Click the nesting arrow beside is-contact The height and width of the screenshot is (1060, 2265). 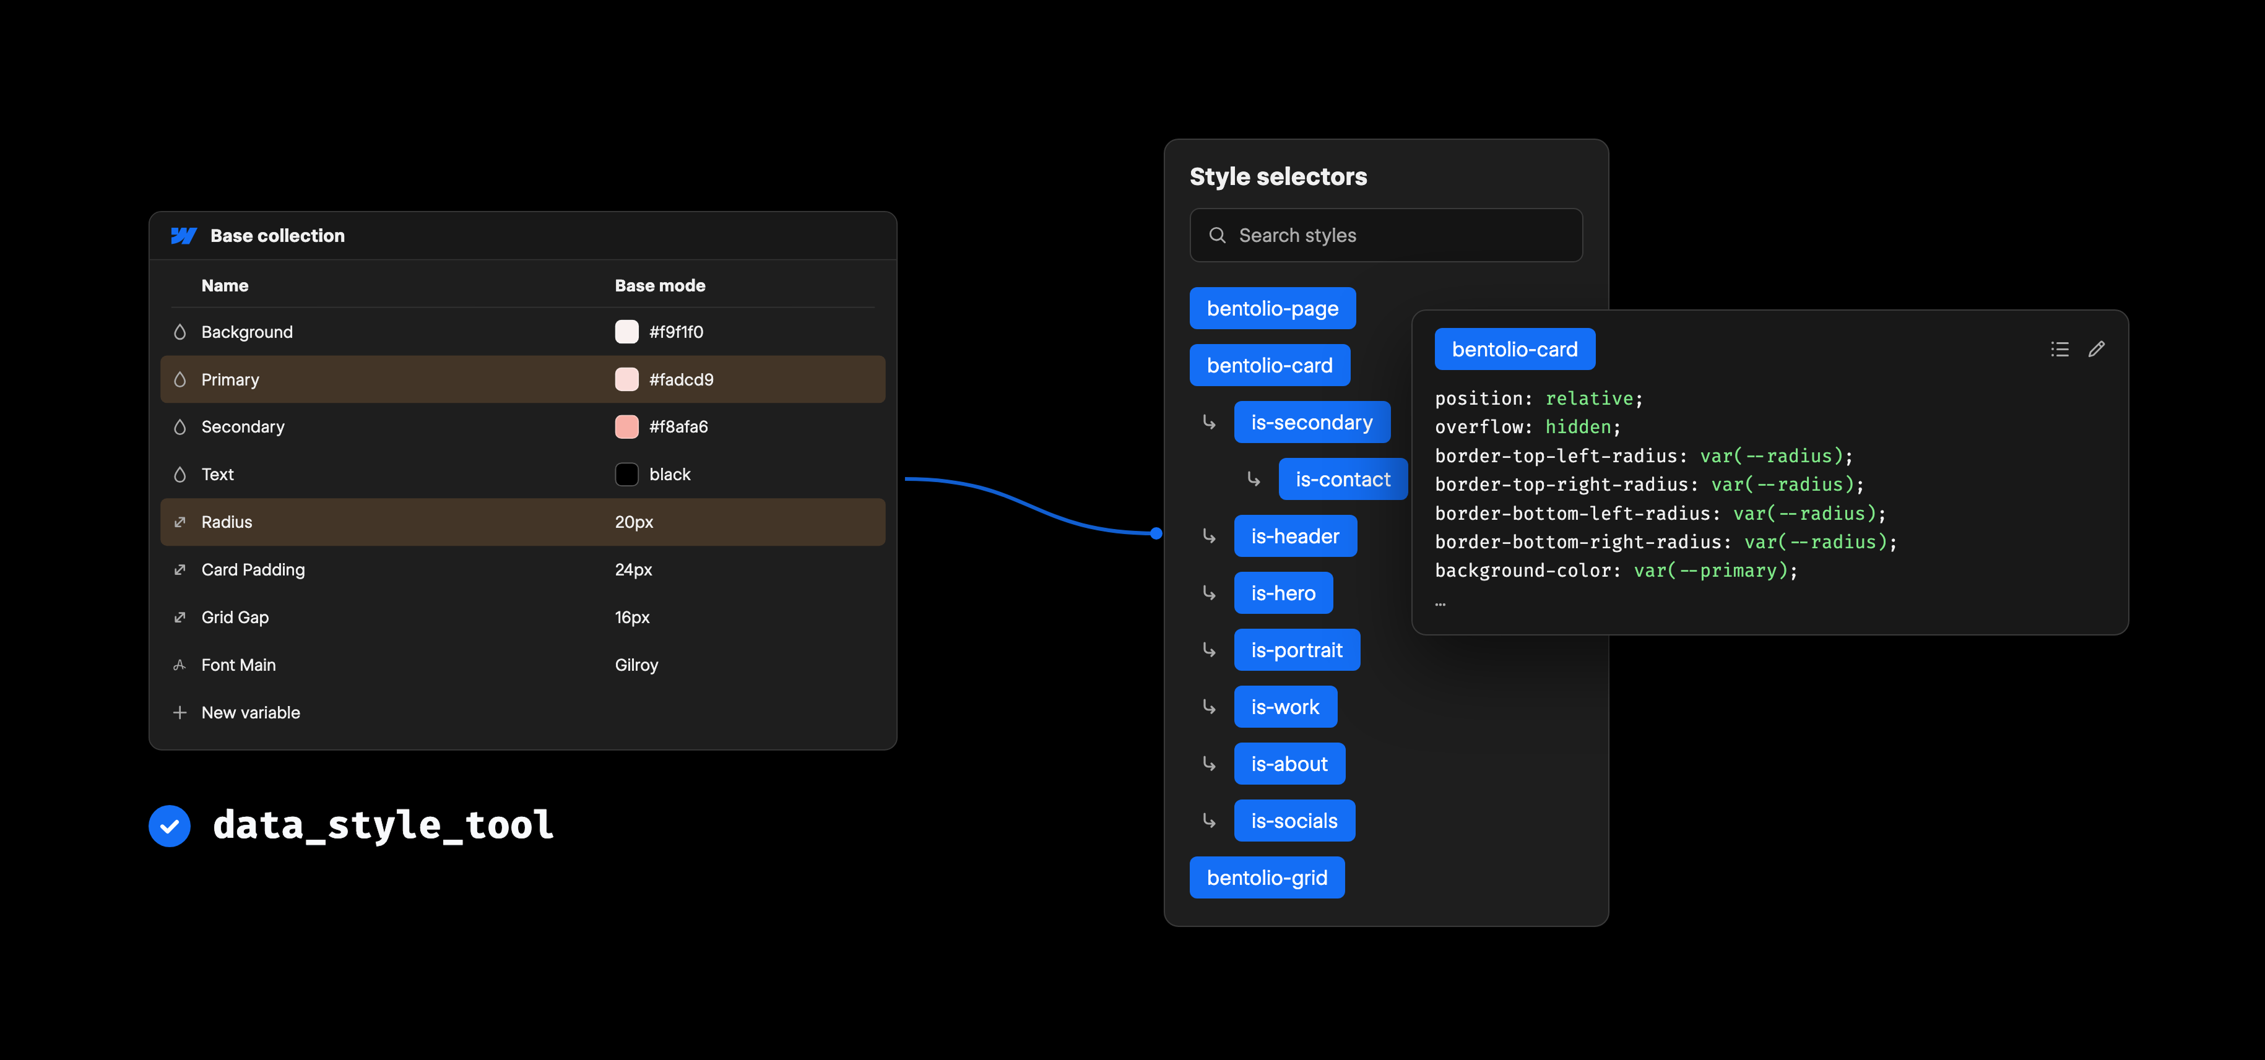(1254, 480)
